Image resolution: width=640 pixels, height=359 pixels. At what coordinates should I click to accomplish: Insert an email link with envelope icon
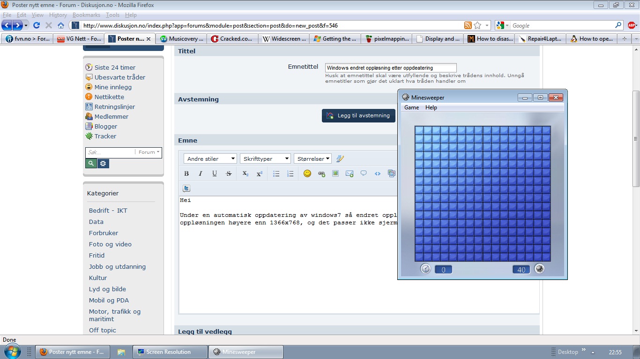click(x=350, y=173)
